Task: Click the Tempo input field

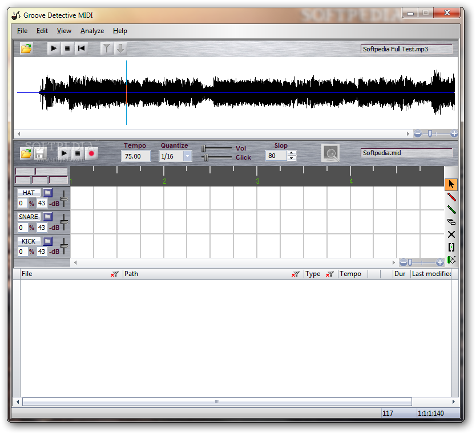Action: coord(136,156)
